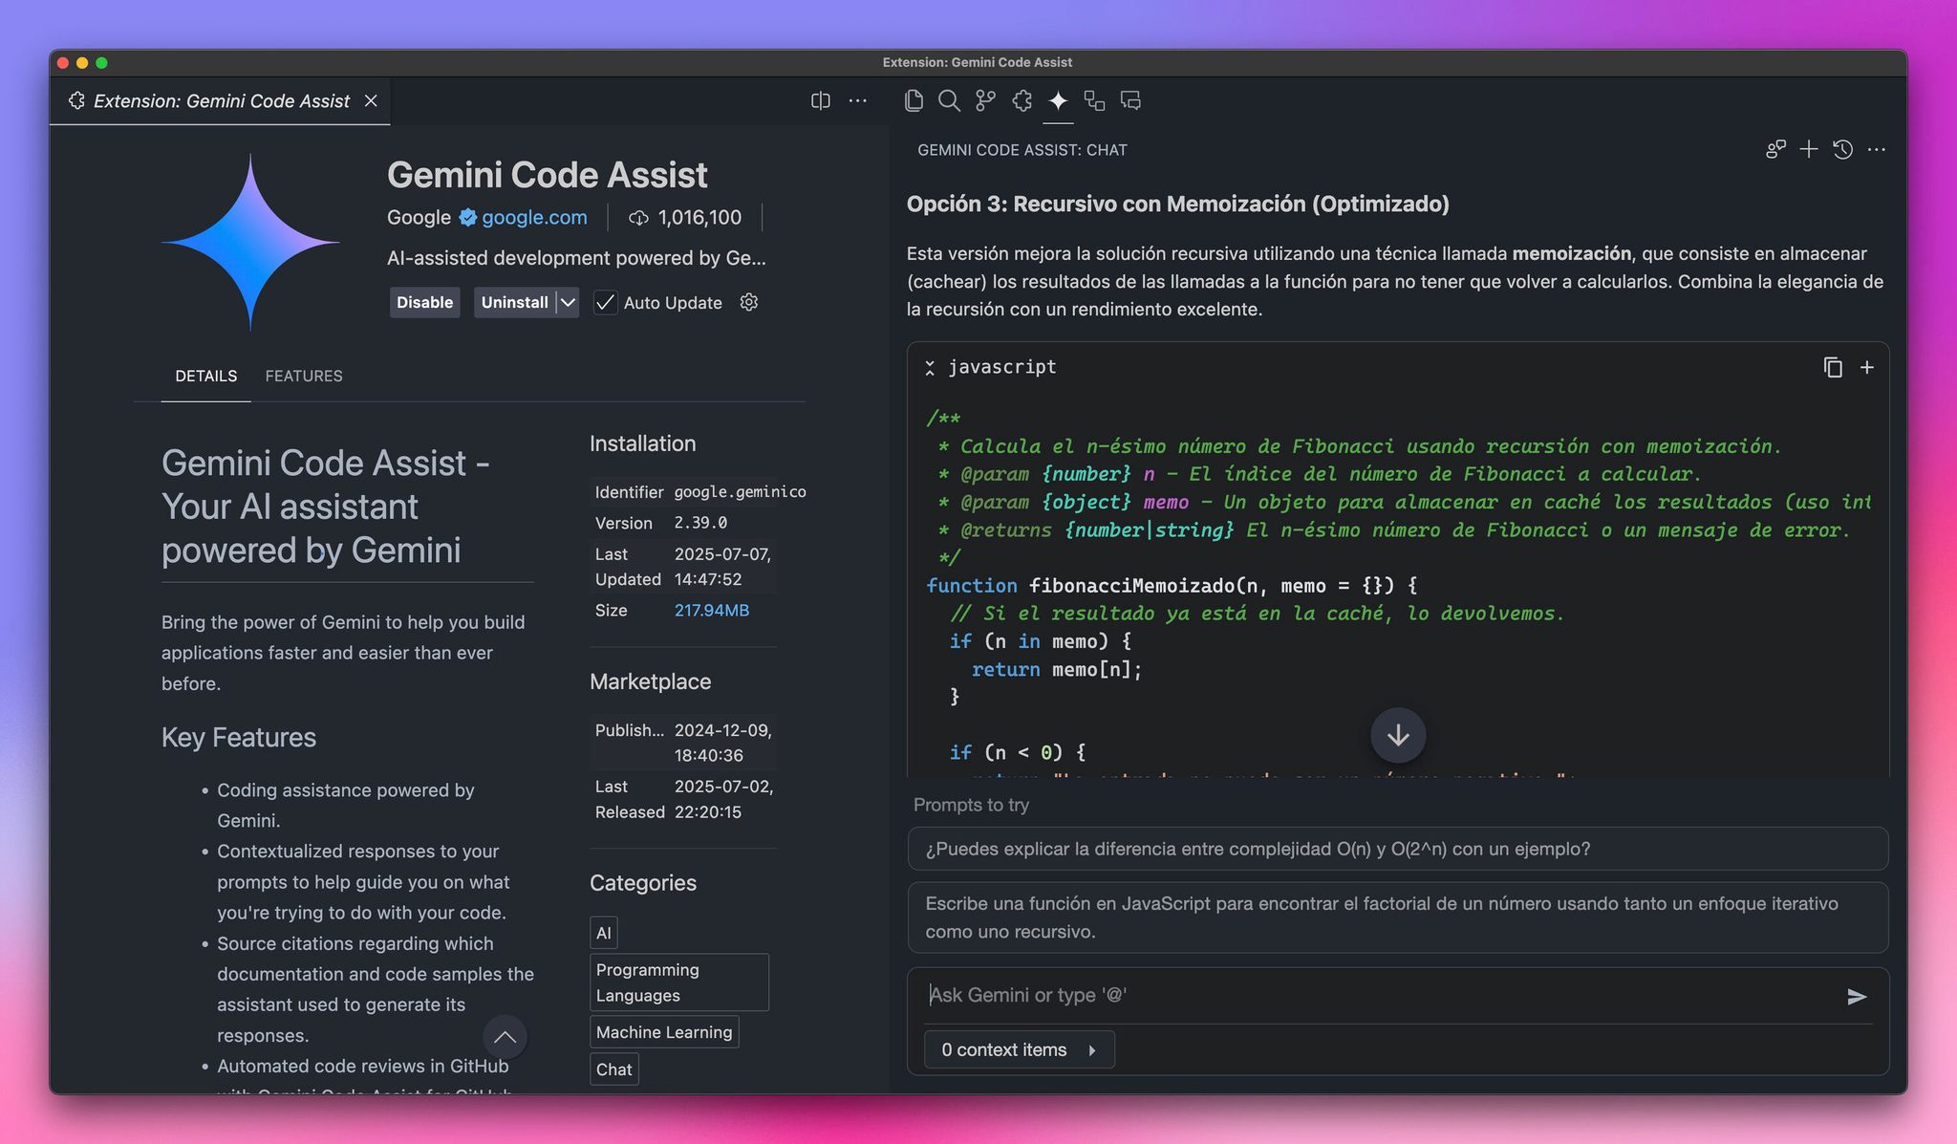The width and height of the screenshot is (1957, 1144).
Task: Select the AI category tag
Action: [604, 933]
